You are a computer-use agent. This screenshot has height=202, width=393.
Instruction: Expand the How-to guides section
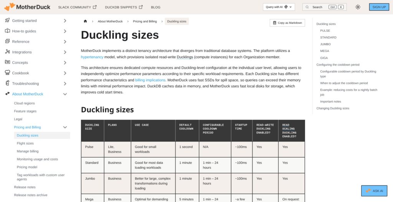point(65,31)
